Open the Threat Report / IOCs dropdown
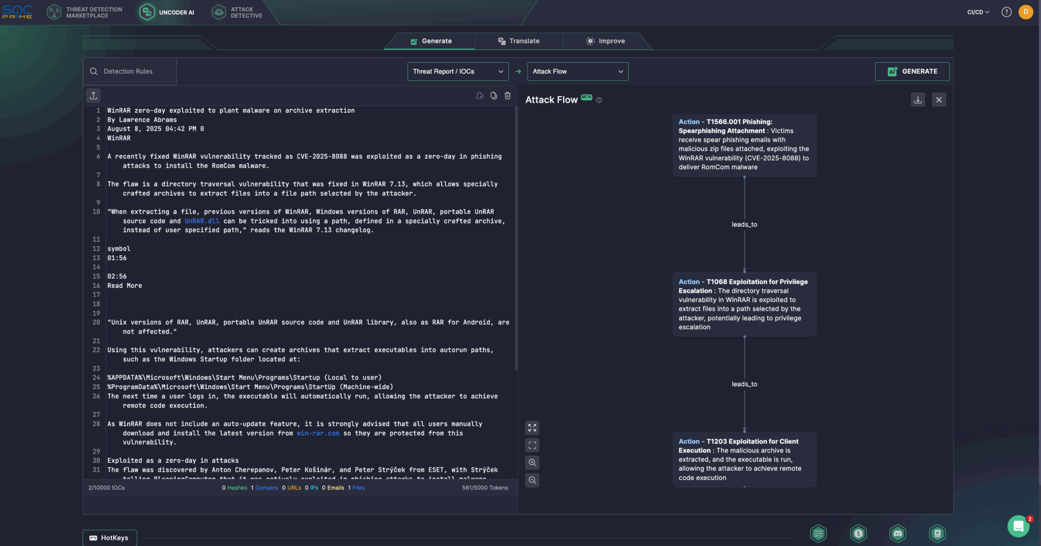Image resolution: width=1041 pixels, height=546 pixels. [x=457, y=72]
